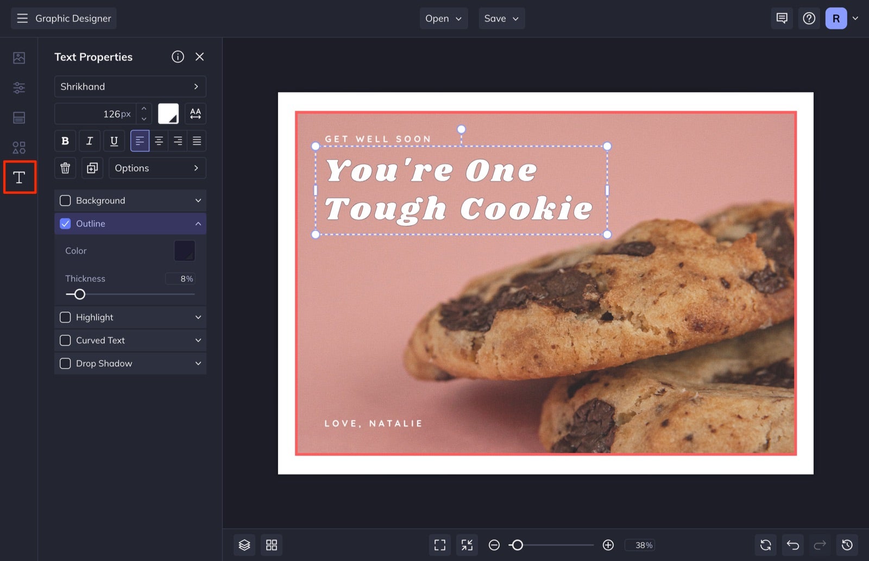Click the zoom in plus icon

(x=608, y=545)
